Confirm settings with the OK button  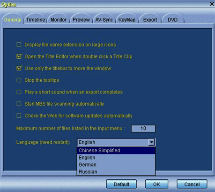(x=156, y=184)
